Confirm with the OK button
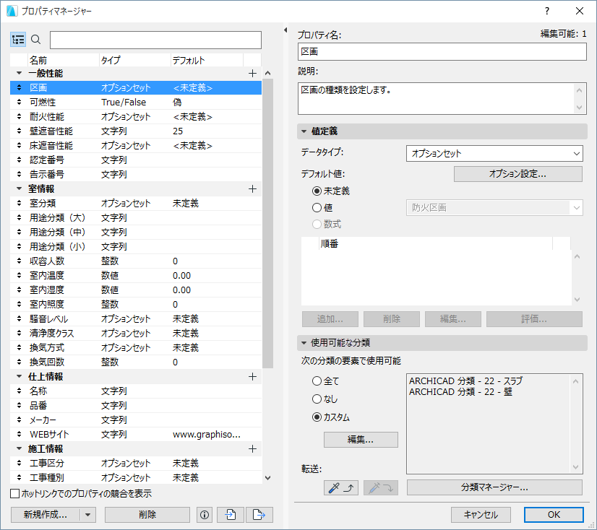Image resolution: width=597 pixels, height=530 pixels. 554,515
